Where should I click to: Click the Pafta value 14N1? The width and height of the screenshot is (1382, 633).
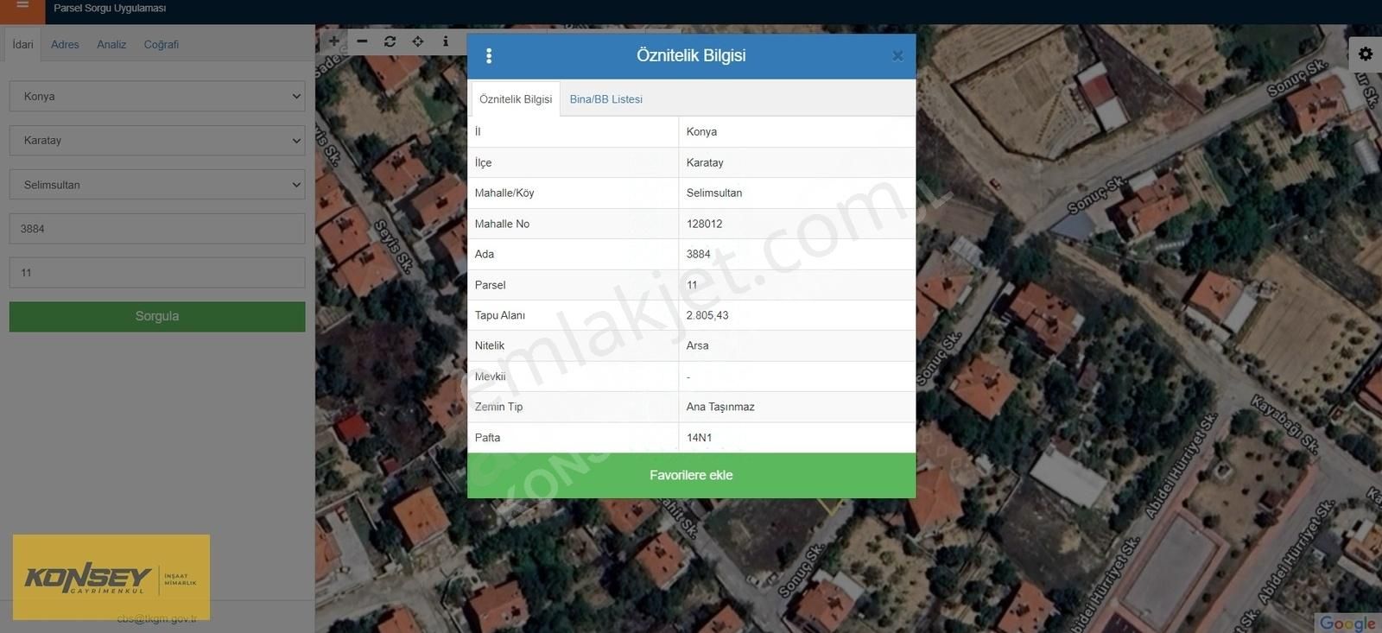[700, 438]
